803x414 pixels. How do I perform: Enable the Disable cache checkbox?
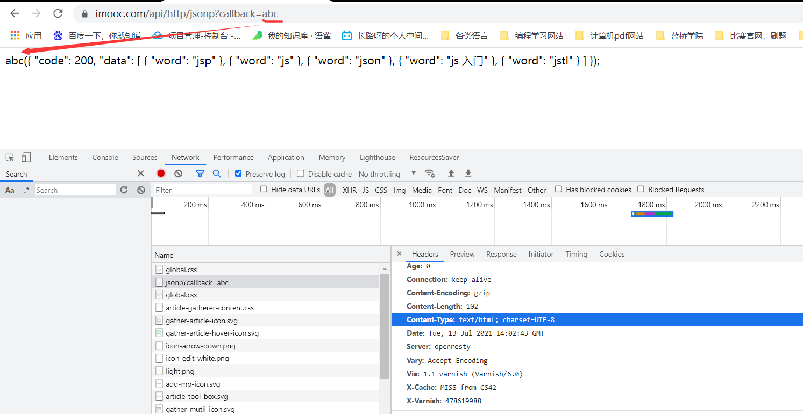click(x=301, y=173)
